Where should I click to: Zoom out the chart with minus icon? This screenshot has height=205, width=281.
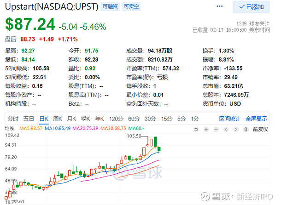pos(216,129)
